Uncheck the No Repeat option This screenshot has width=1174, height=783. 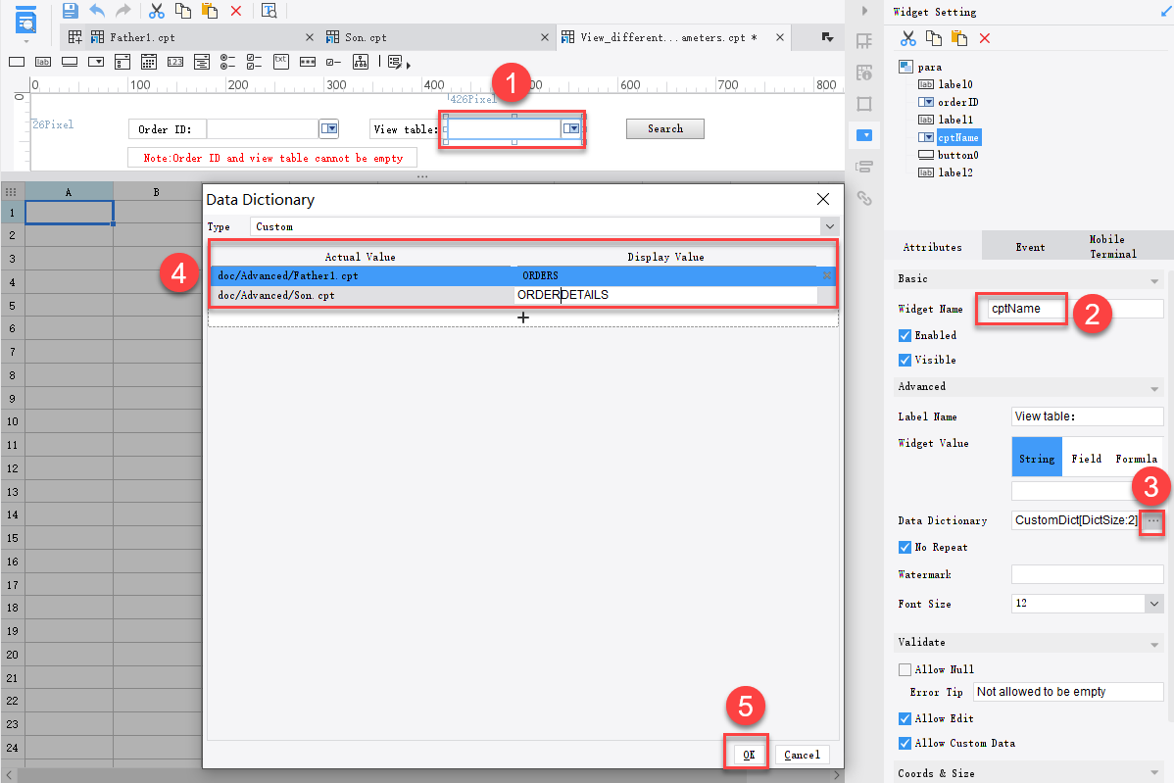pos(904,547)
